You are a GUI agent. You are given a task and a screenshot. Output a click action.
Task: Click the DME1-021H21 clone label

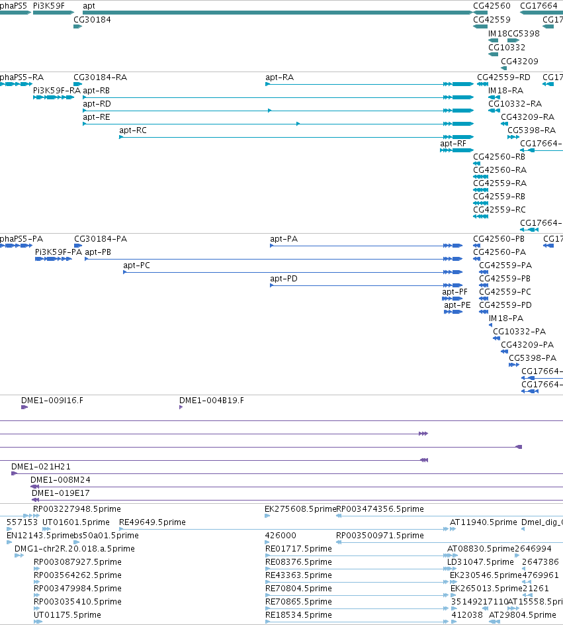click(x=41, y=466)
